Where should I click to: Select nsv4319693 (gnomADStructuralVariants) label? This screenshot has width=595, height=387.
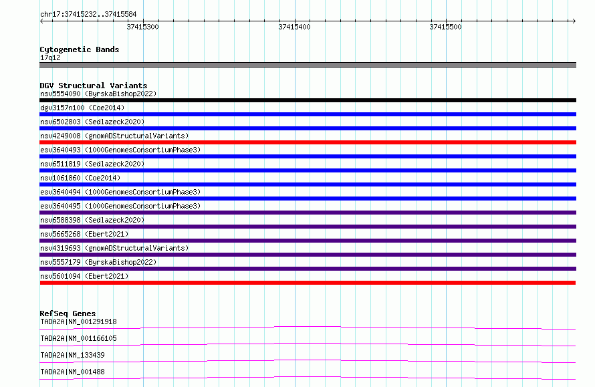pyautogui.click(x=114, y=248)
